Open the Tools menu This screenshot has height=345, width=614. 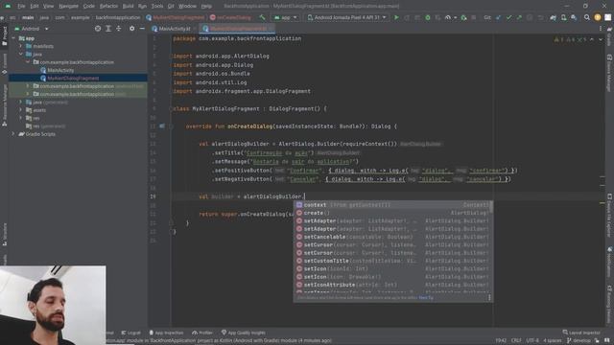tap(157, 7)
